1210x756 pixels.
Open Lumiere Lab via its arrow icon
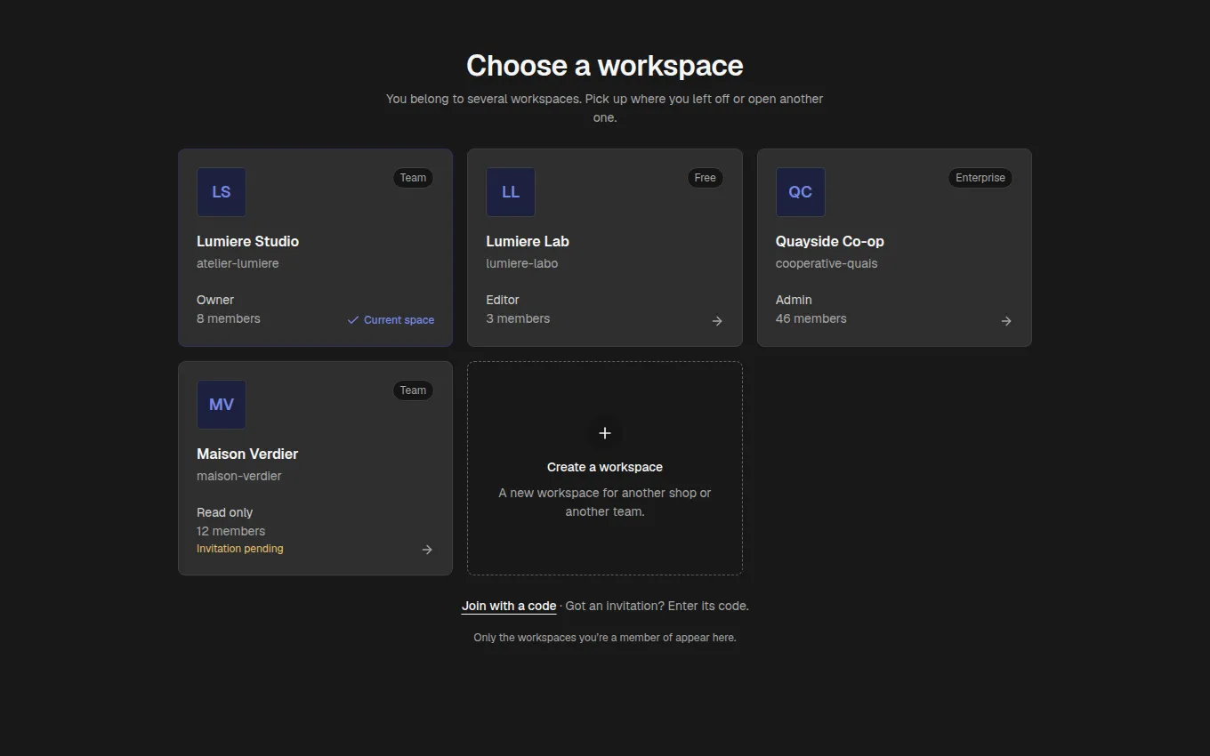[x=717, y=321]
